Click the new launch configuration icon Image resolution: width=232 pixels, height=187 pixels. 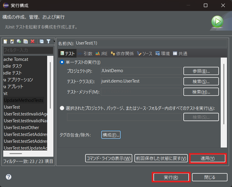[x=5, y=42]
